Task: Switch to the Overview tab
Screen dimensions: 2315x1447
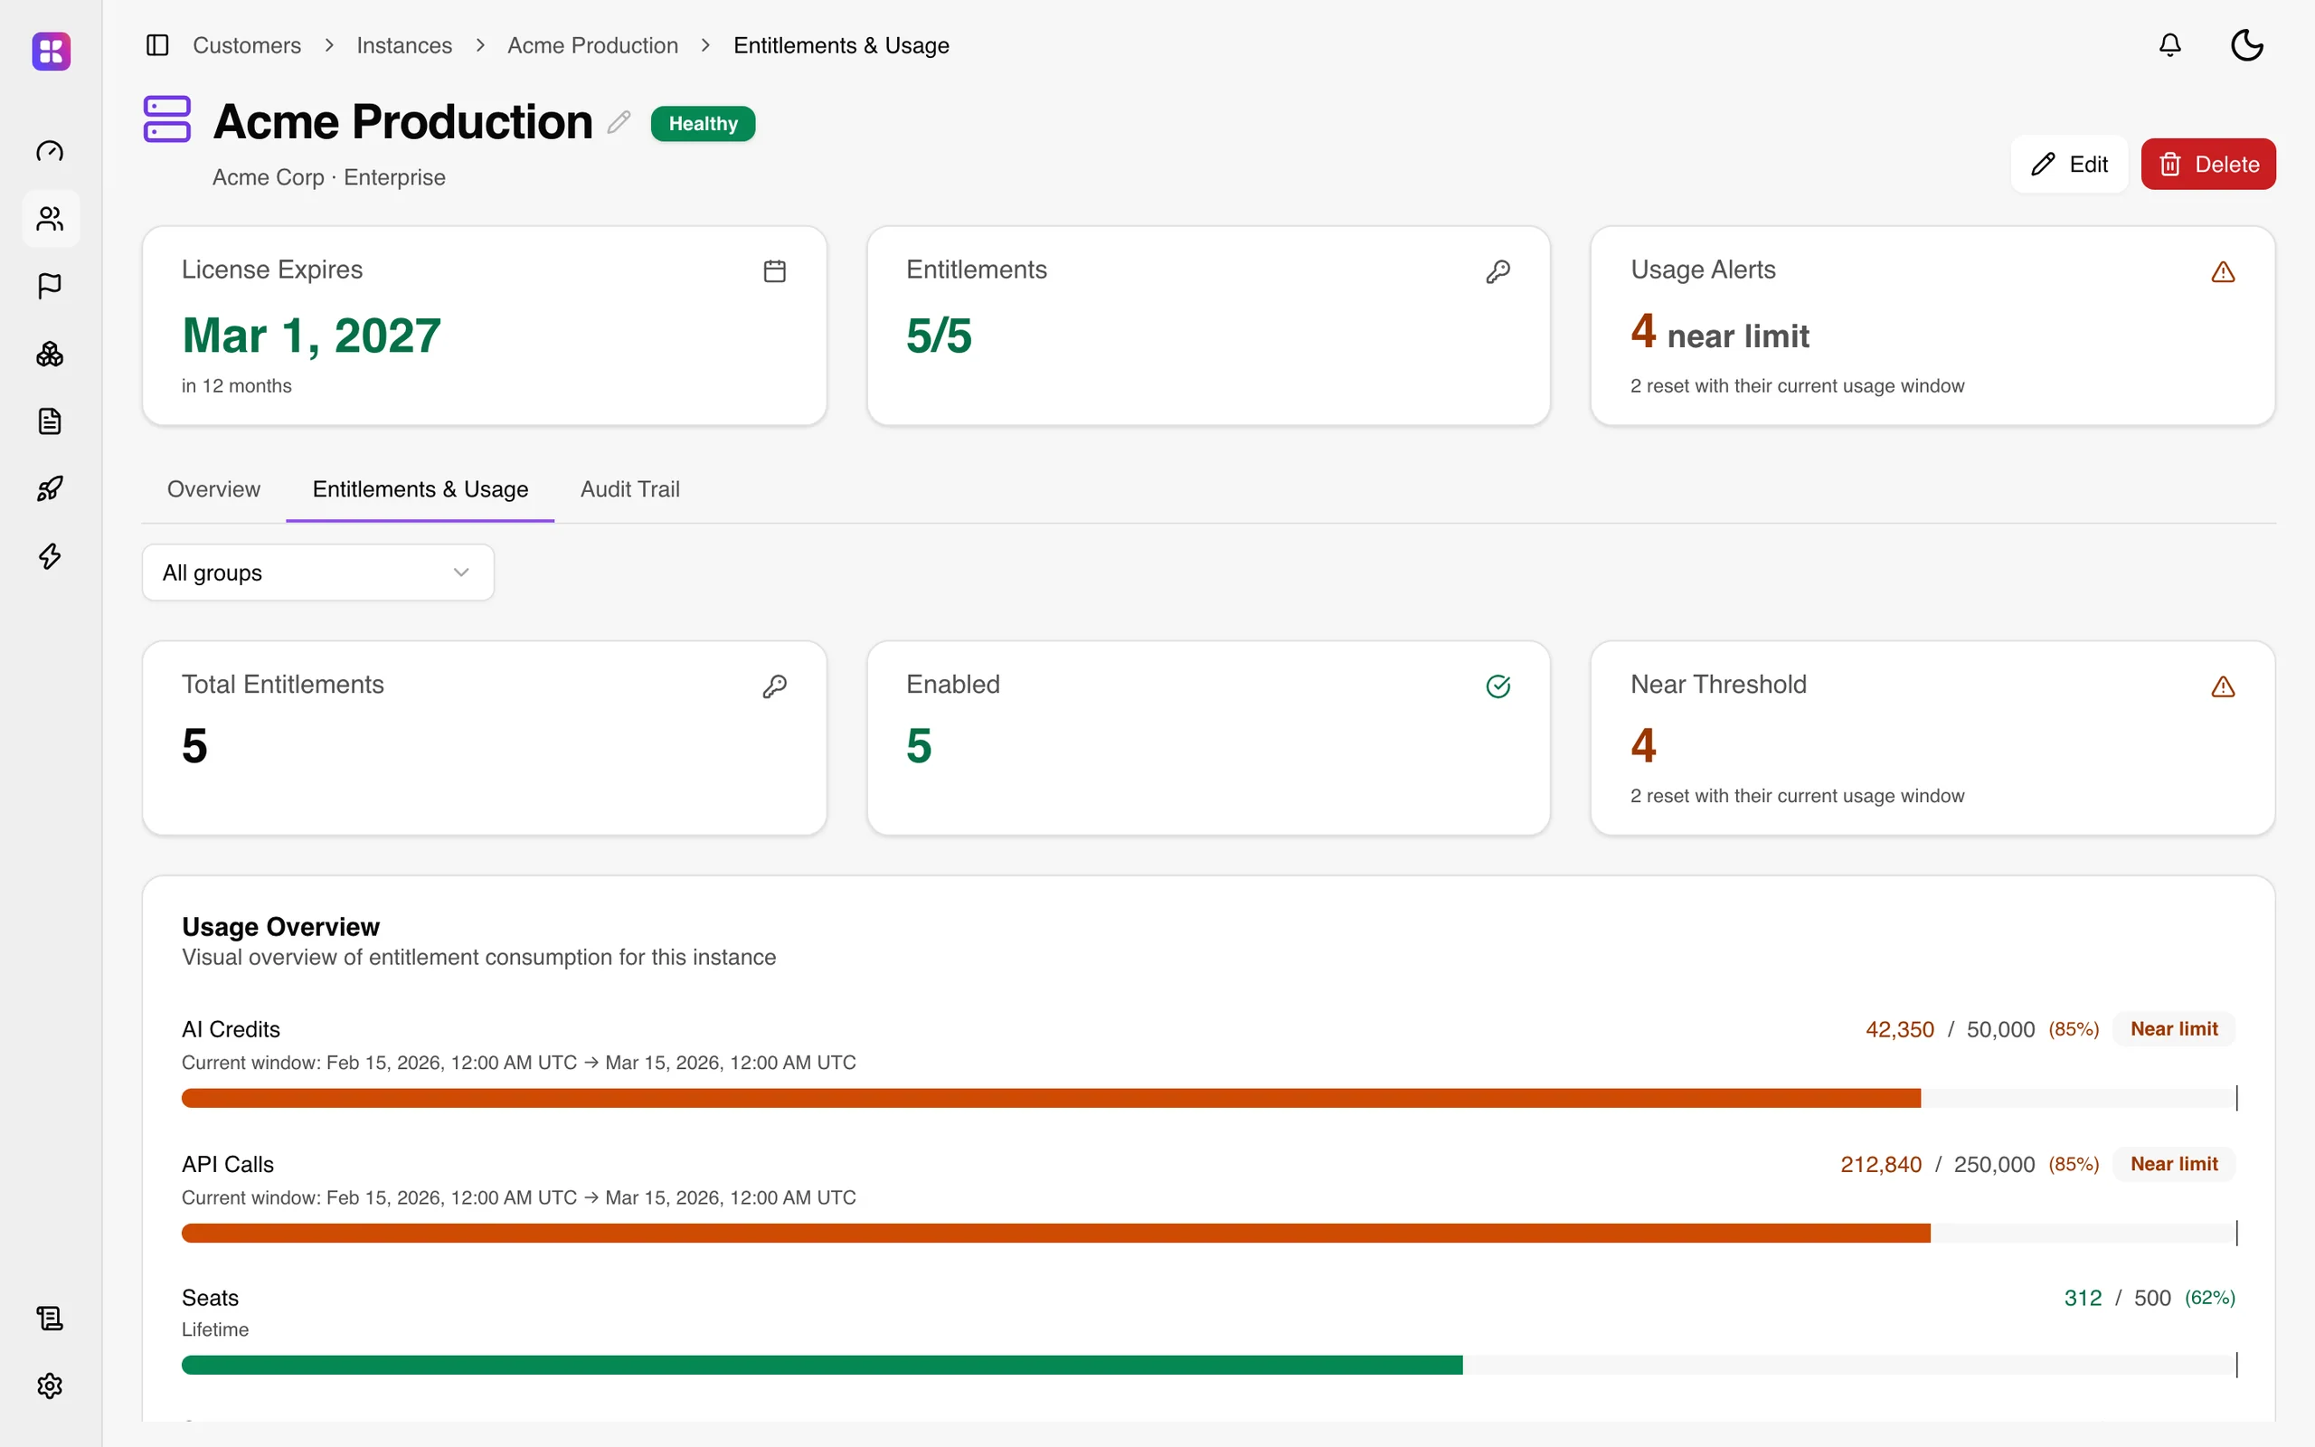Action: point(213,489)
